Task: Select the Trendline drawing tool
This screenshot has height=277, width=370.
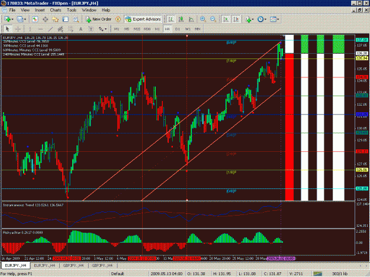Action: [50, 29]
